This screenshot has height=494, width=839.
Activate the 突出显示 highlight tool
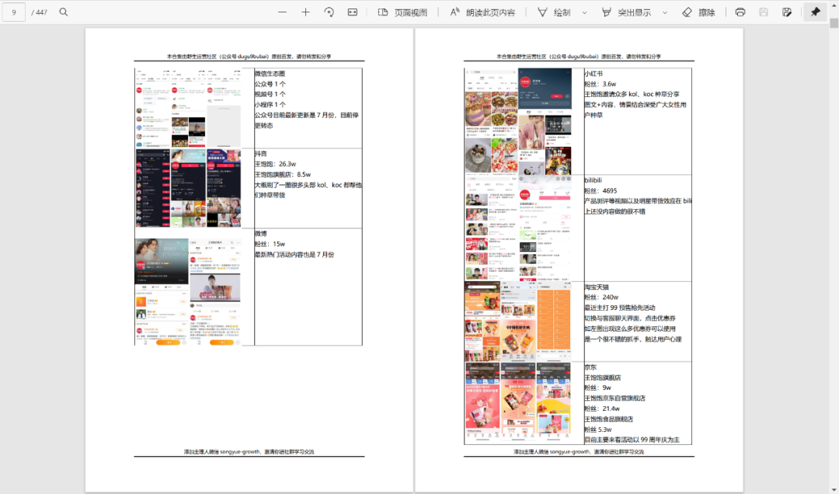click(x=627, y=12)
